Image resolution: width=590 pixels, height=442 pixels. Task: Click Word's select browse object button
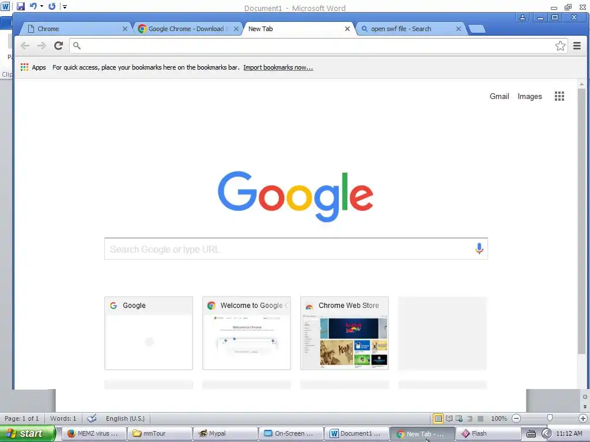pos(585,397)
